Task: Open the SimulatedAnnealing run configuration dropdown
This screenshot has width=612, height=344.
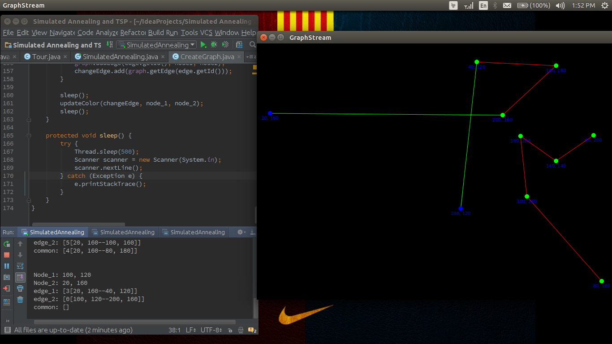Action: pyautogui.click(x=156, y=45)
